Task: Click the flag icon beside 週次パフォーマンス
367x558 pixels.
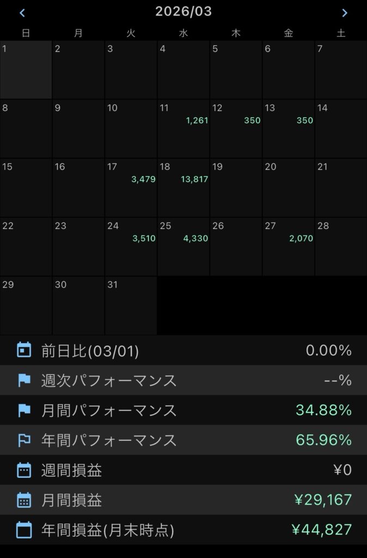Action: pyautogui.click(x=24, y=380)
